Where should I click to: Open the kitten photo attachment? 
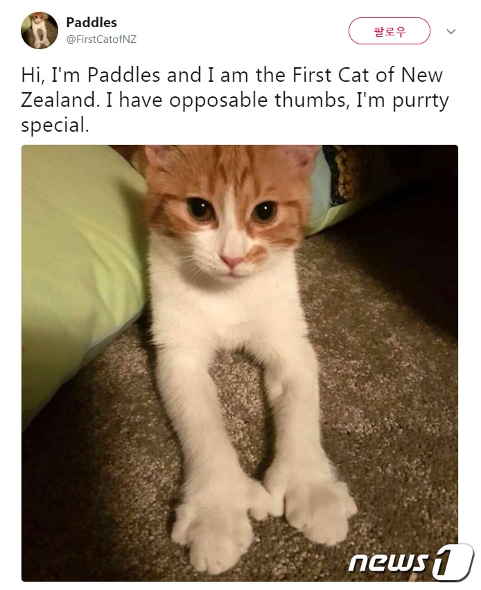pos(240,363)
